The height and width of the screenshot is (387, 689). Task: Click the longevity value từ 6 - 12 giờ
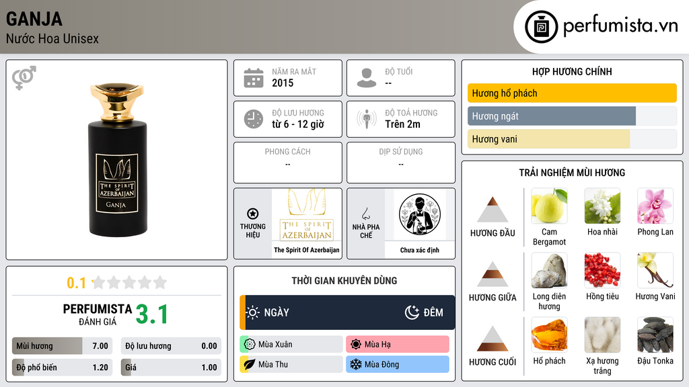298,124
